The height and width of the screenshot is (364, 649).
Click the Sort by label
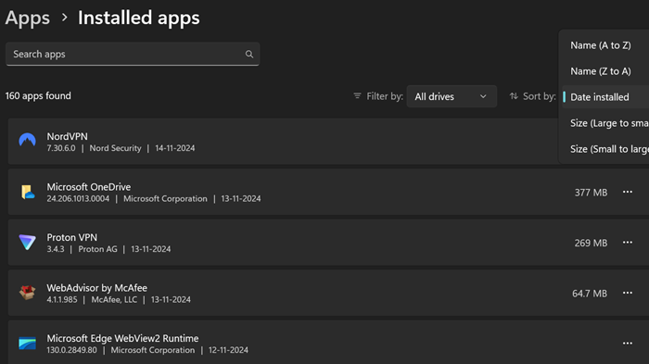(540, 96)
